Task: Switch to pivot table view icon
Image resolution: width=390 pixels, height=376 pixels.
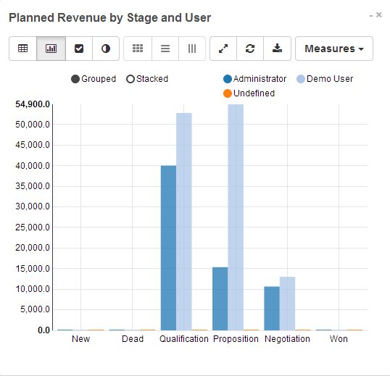Action: [23, 49]
